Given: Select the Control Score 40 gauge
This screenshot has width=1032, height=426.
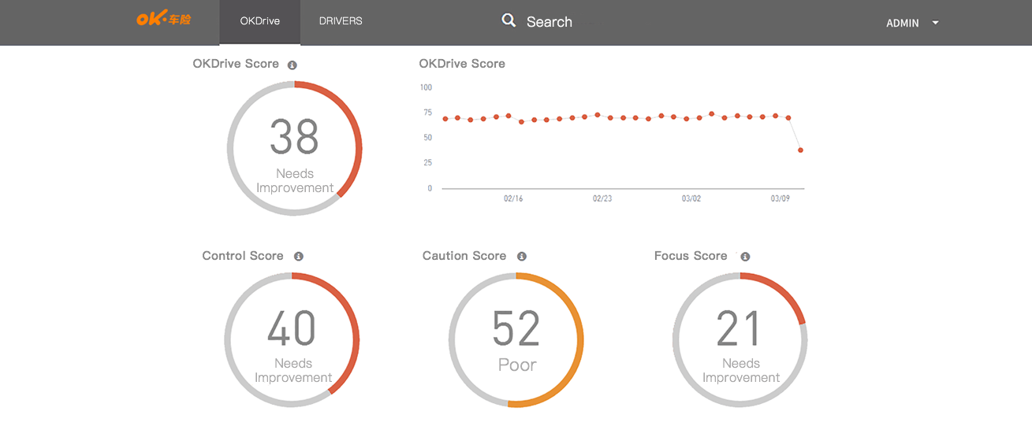Looking at the screenshot, I should (292, 339).
